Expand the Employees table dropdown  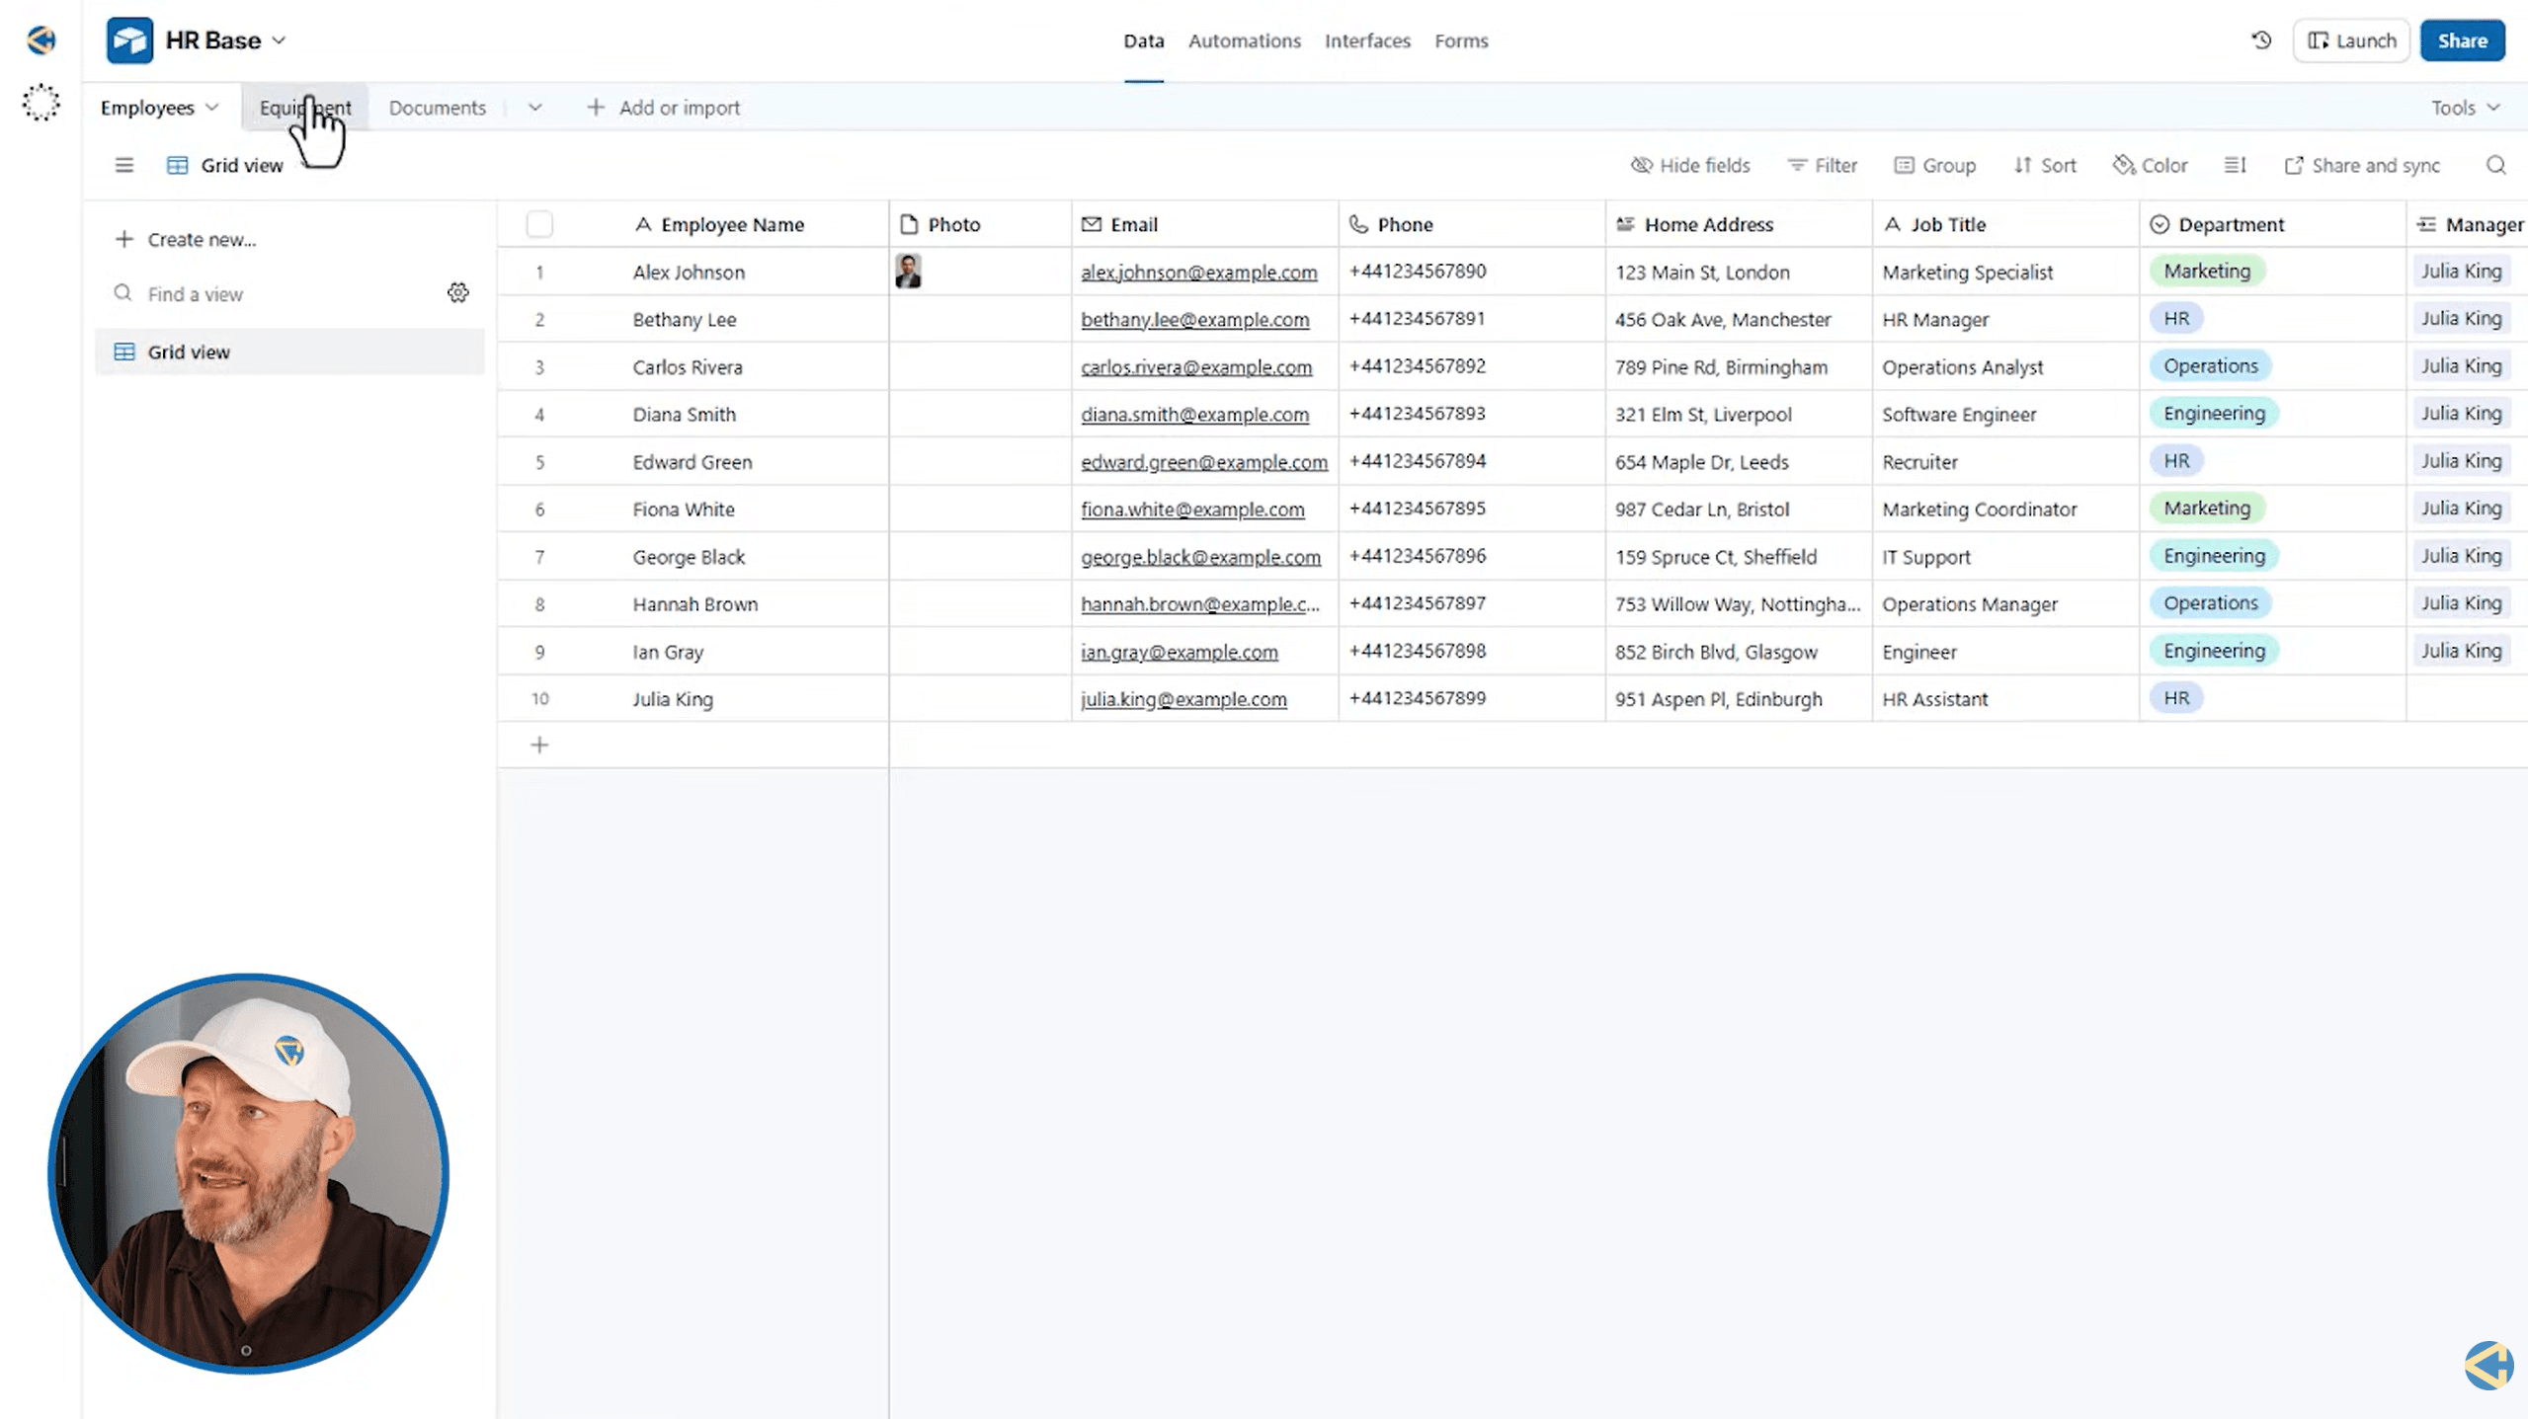pyautogui.click(x=212, y=107)
